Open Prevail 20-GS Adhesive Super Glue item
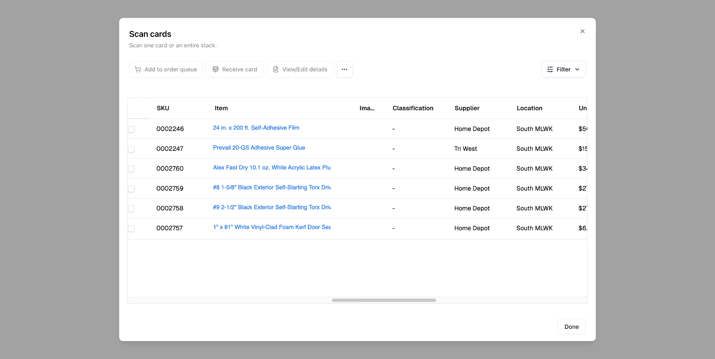Viewport: 715px width, 359px height. click(x=259, y=147)
